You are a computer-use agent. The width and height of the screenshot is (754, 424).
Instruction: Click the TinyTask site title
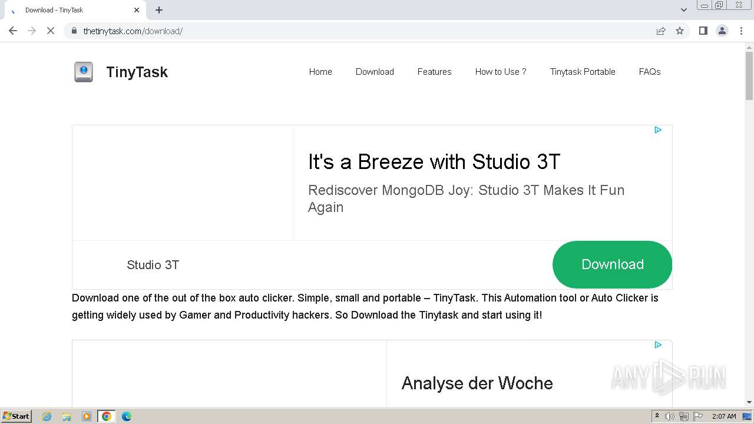coord(137,72)
